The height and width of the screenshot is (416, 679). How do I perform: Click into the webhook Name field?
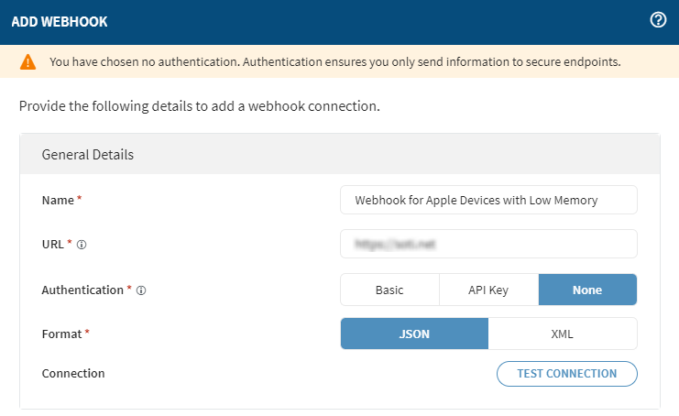(487, 200)
